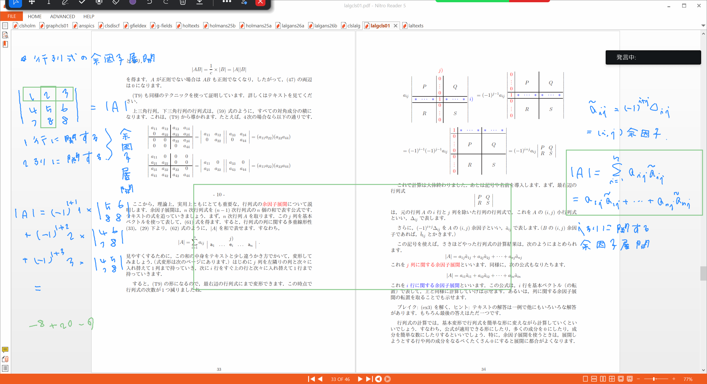Select the eraser tool
Image resolution: width=707 pixels, height=384 pixels.
pyautogui.click(x=116, y=2)
